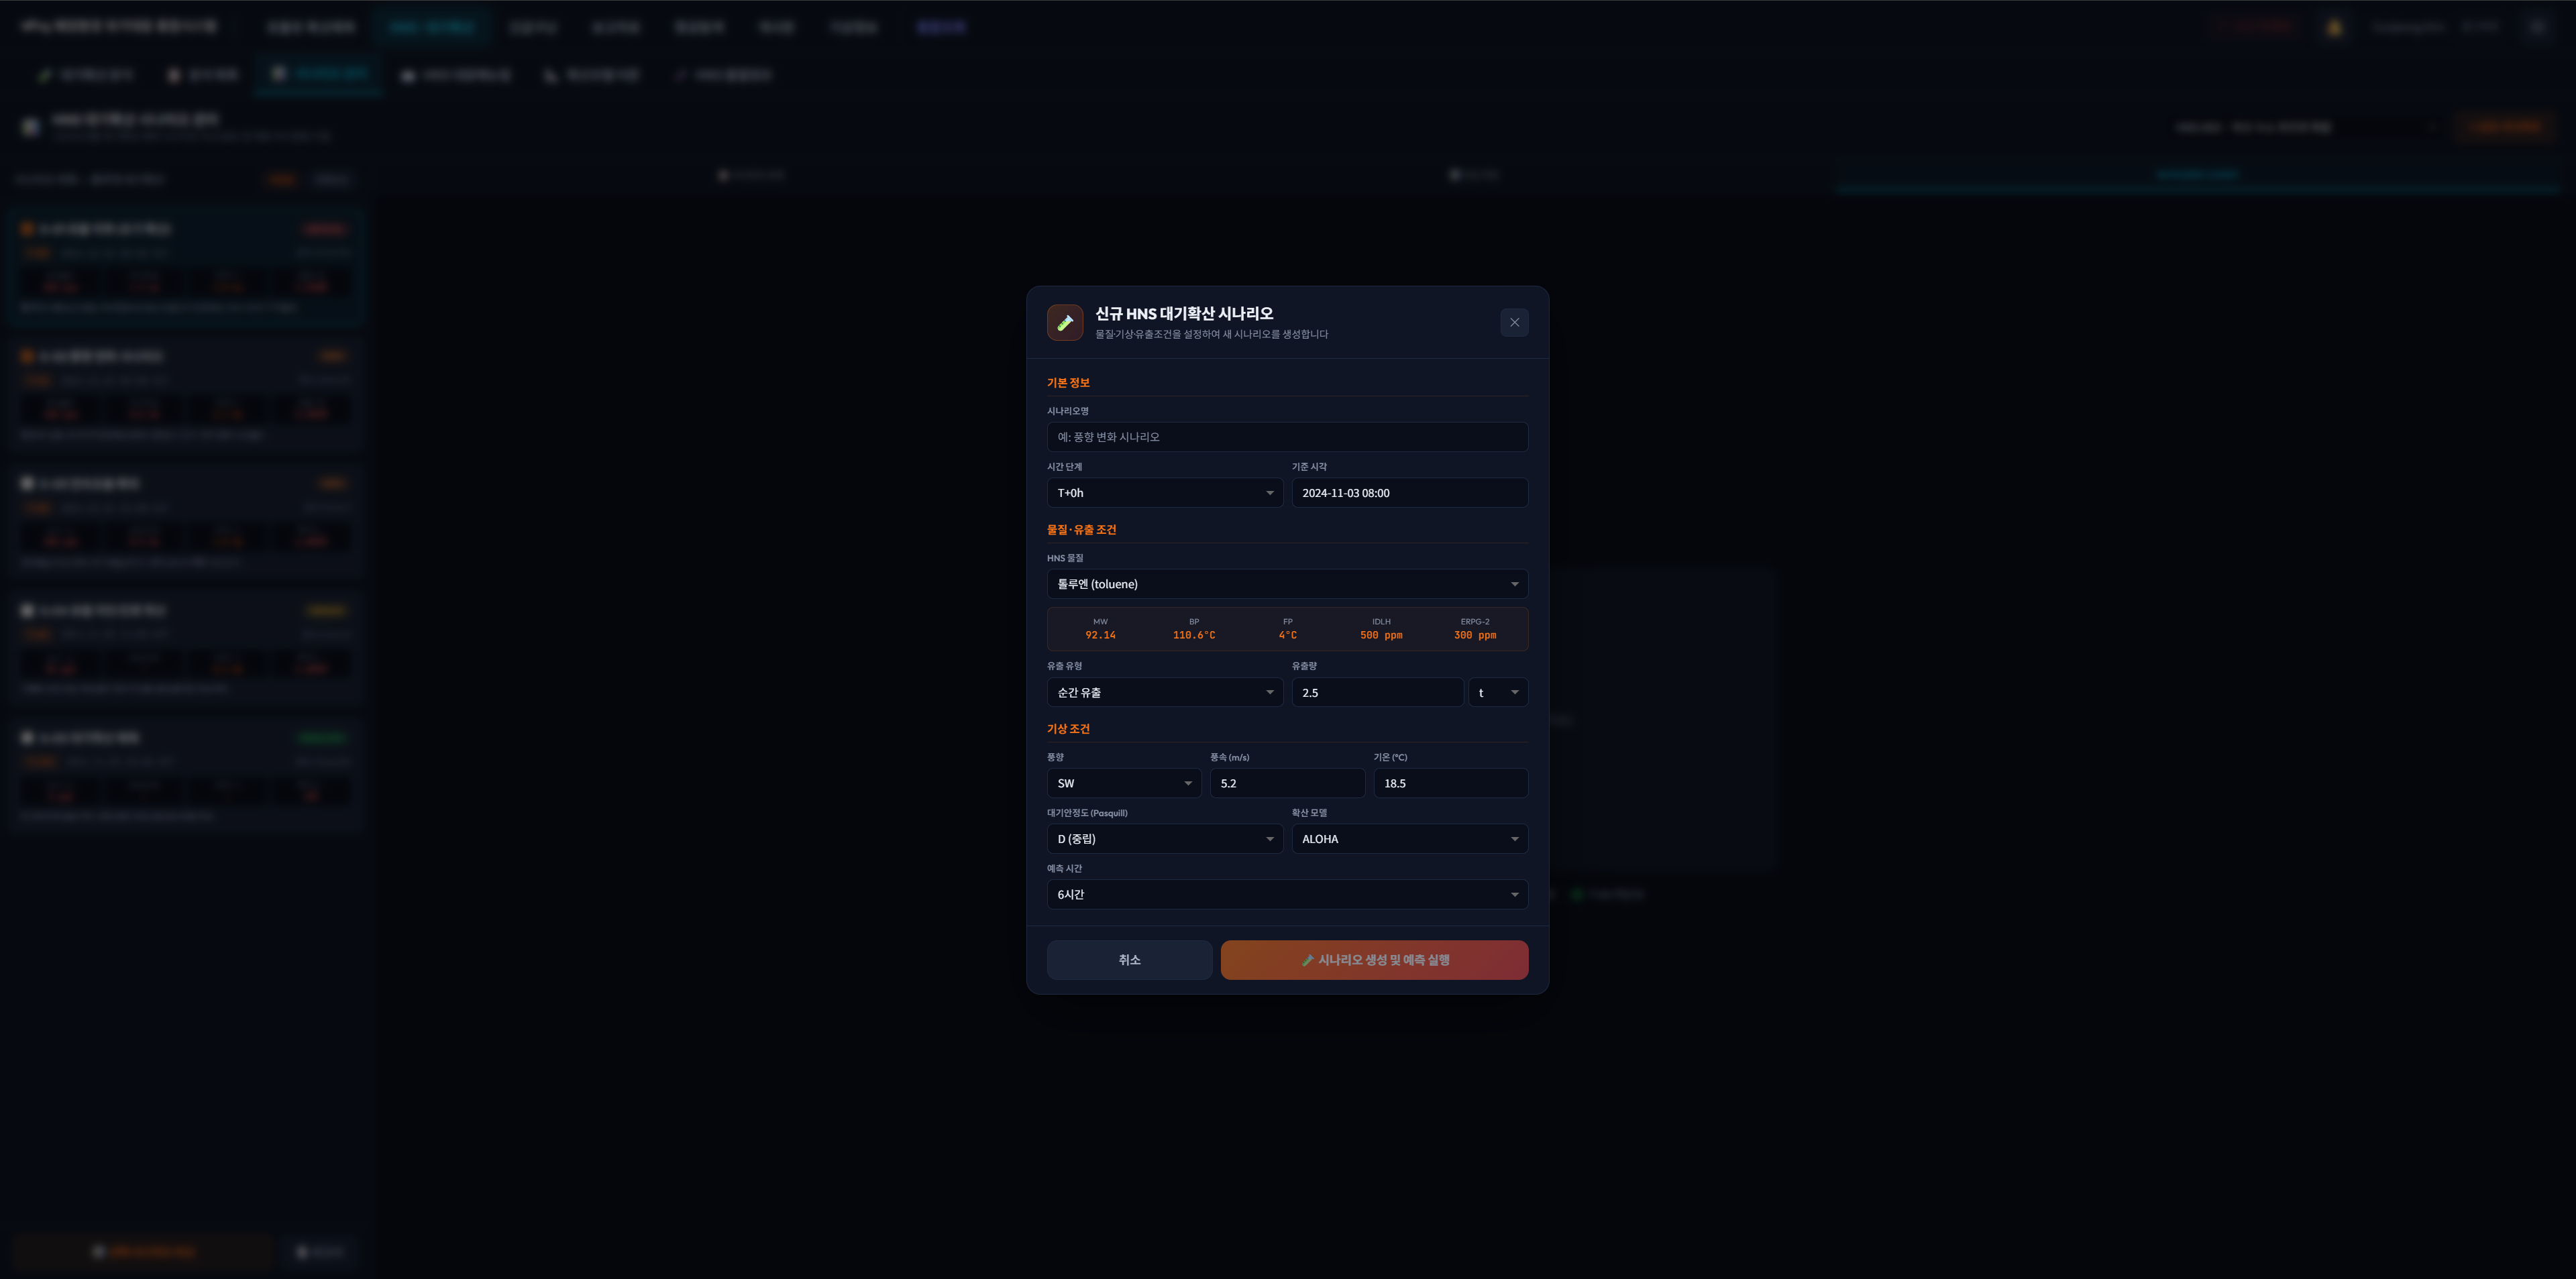
Task: Click the 시나리오명 text input
Action: pos(1286,437)
